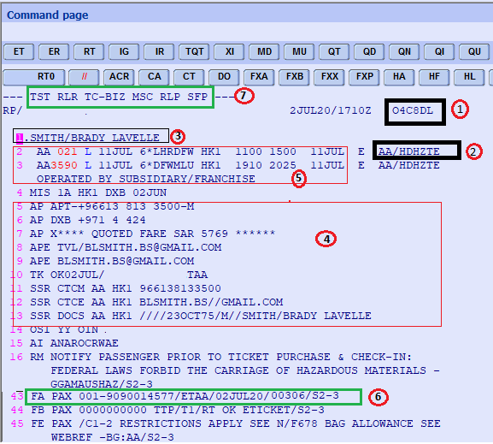Click the HF button

(x=434, y=77)
